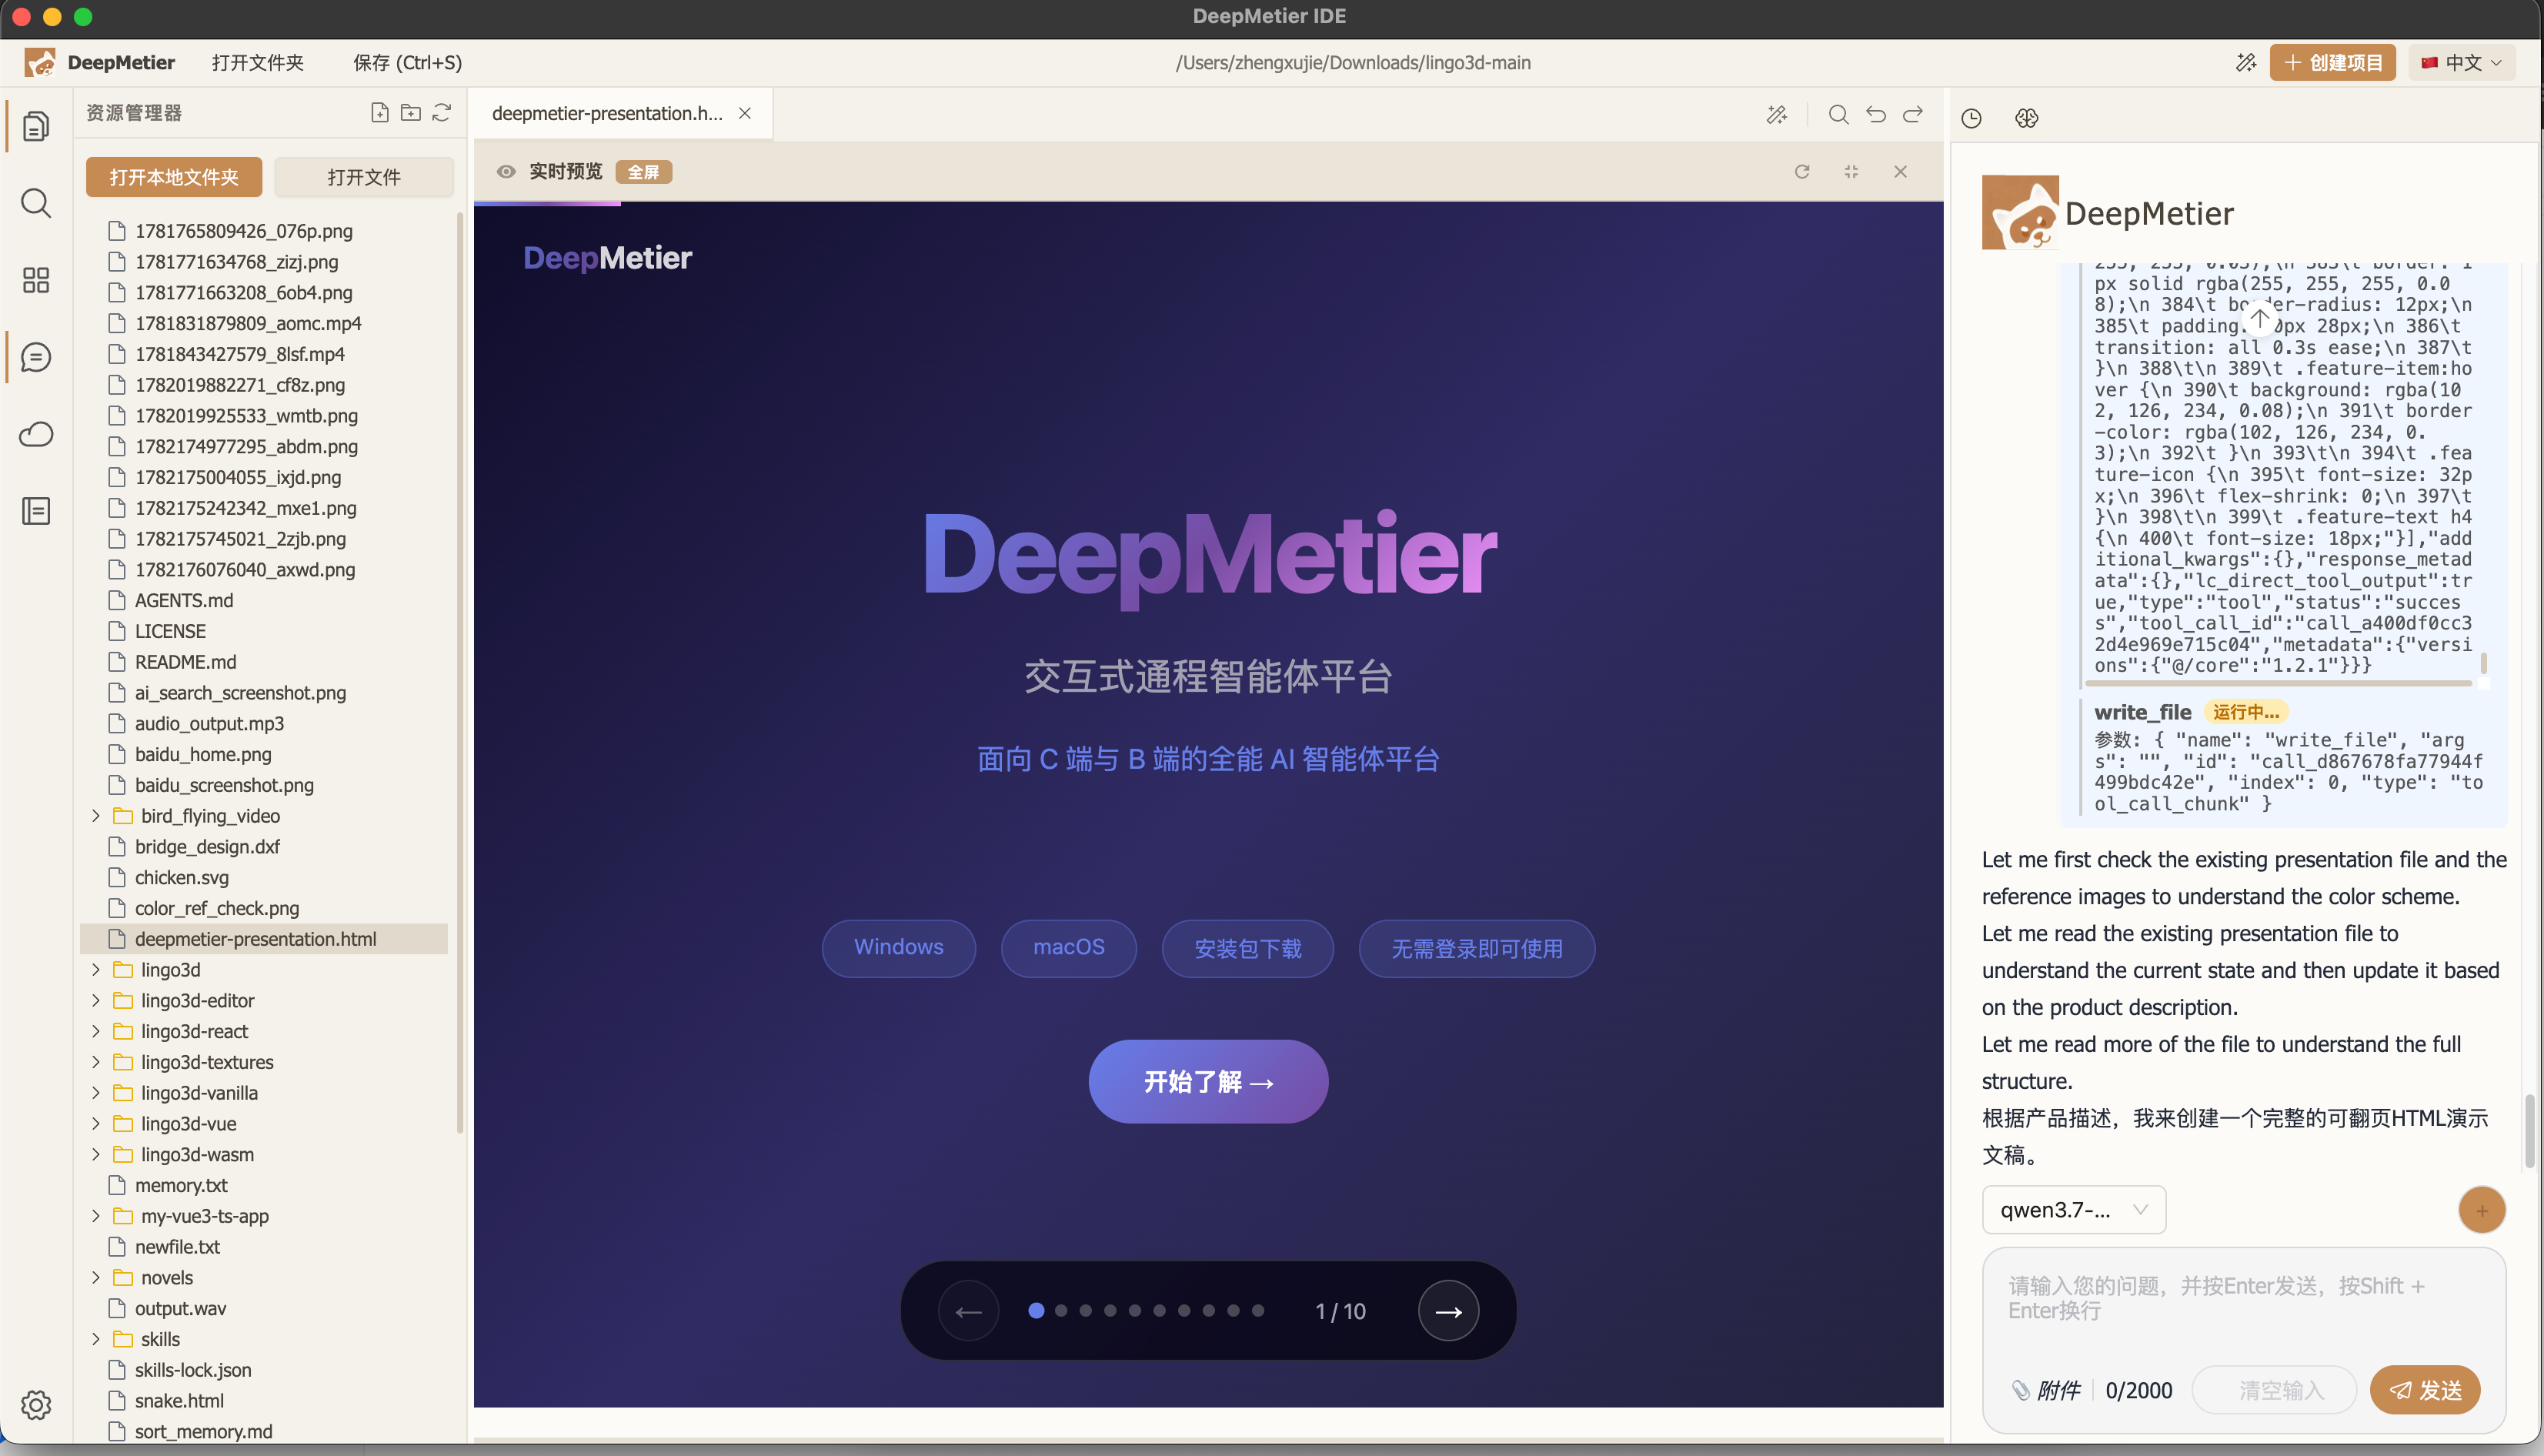Viewport: 2544px width, 1456px height.
Task: Focus the chat question input field
Action: [x=2243, y=1298]
